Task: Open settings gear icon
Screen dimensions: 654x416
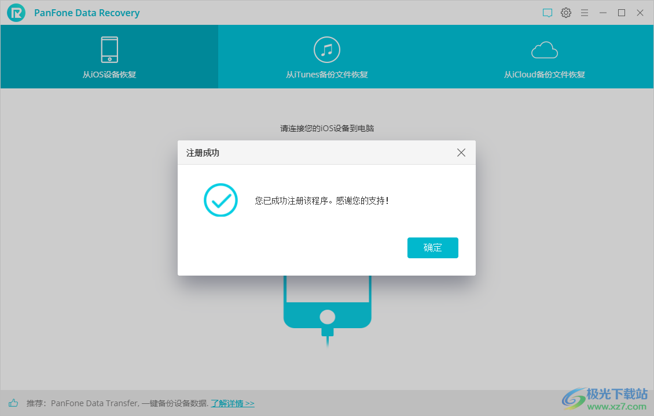Action: click(565, 13)
